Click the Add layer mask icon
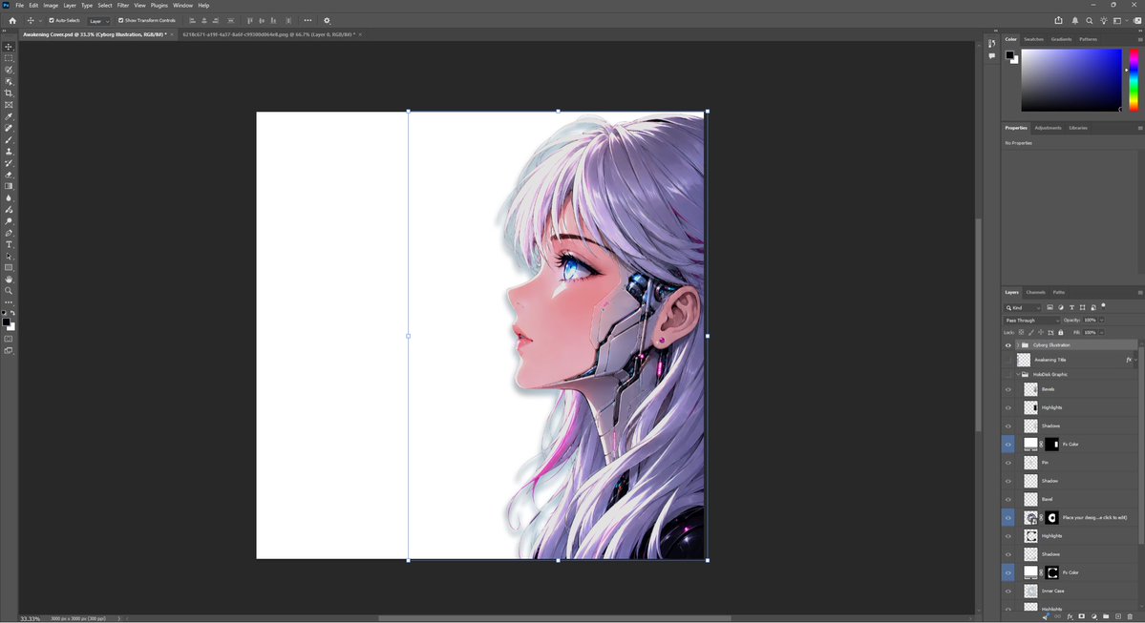1145x623 pixels. (x=1081, y=616)
